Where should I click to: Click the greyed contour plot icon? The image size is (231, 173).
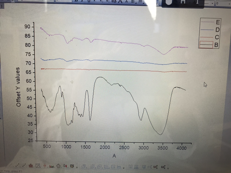[x=113, y=167]
